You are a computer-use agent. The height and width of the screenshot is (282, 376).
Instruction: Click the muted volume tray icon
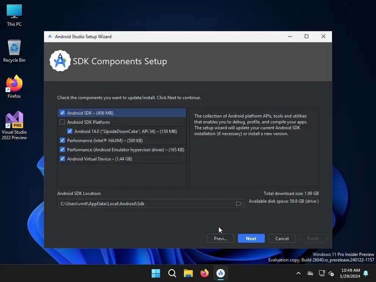pyautogui.click(x=331, y=273)
